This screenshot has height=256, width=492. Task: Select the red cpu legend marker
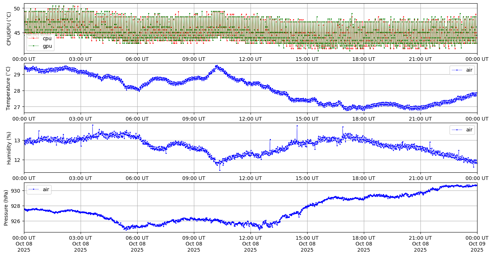(33, 39)
